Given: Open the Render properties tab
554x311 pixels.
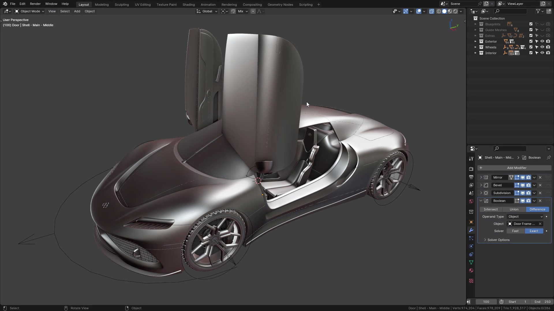Looking at the screenshot, I should click(471, 169).
